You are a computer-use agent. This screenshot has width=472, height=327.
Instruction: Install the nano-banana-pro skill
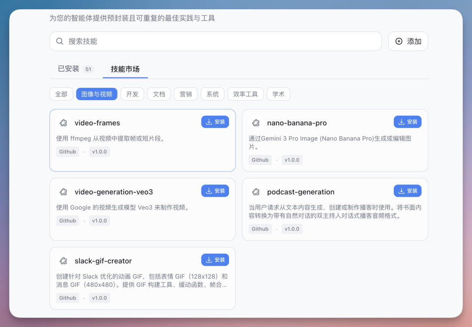pyautogui.click(x=407, y=122)
